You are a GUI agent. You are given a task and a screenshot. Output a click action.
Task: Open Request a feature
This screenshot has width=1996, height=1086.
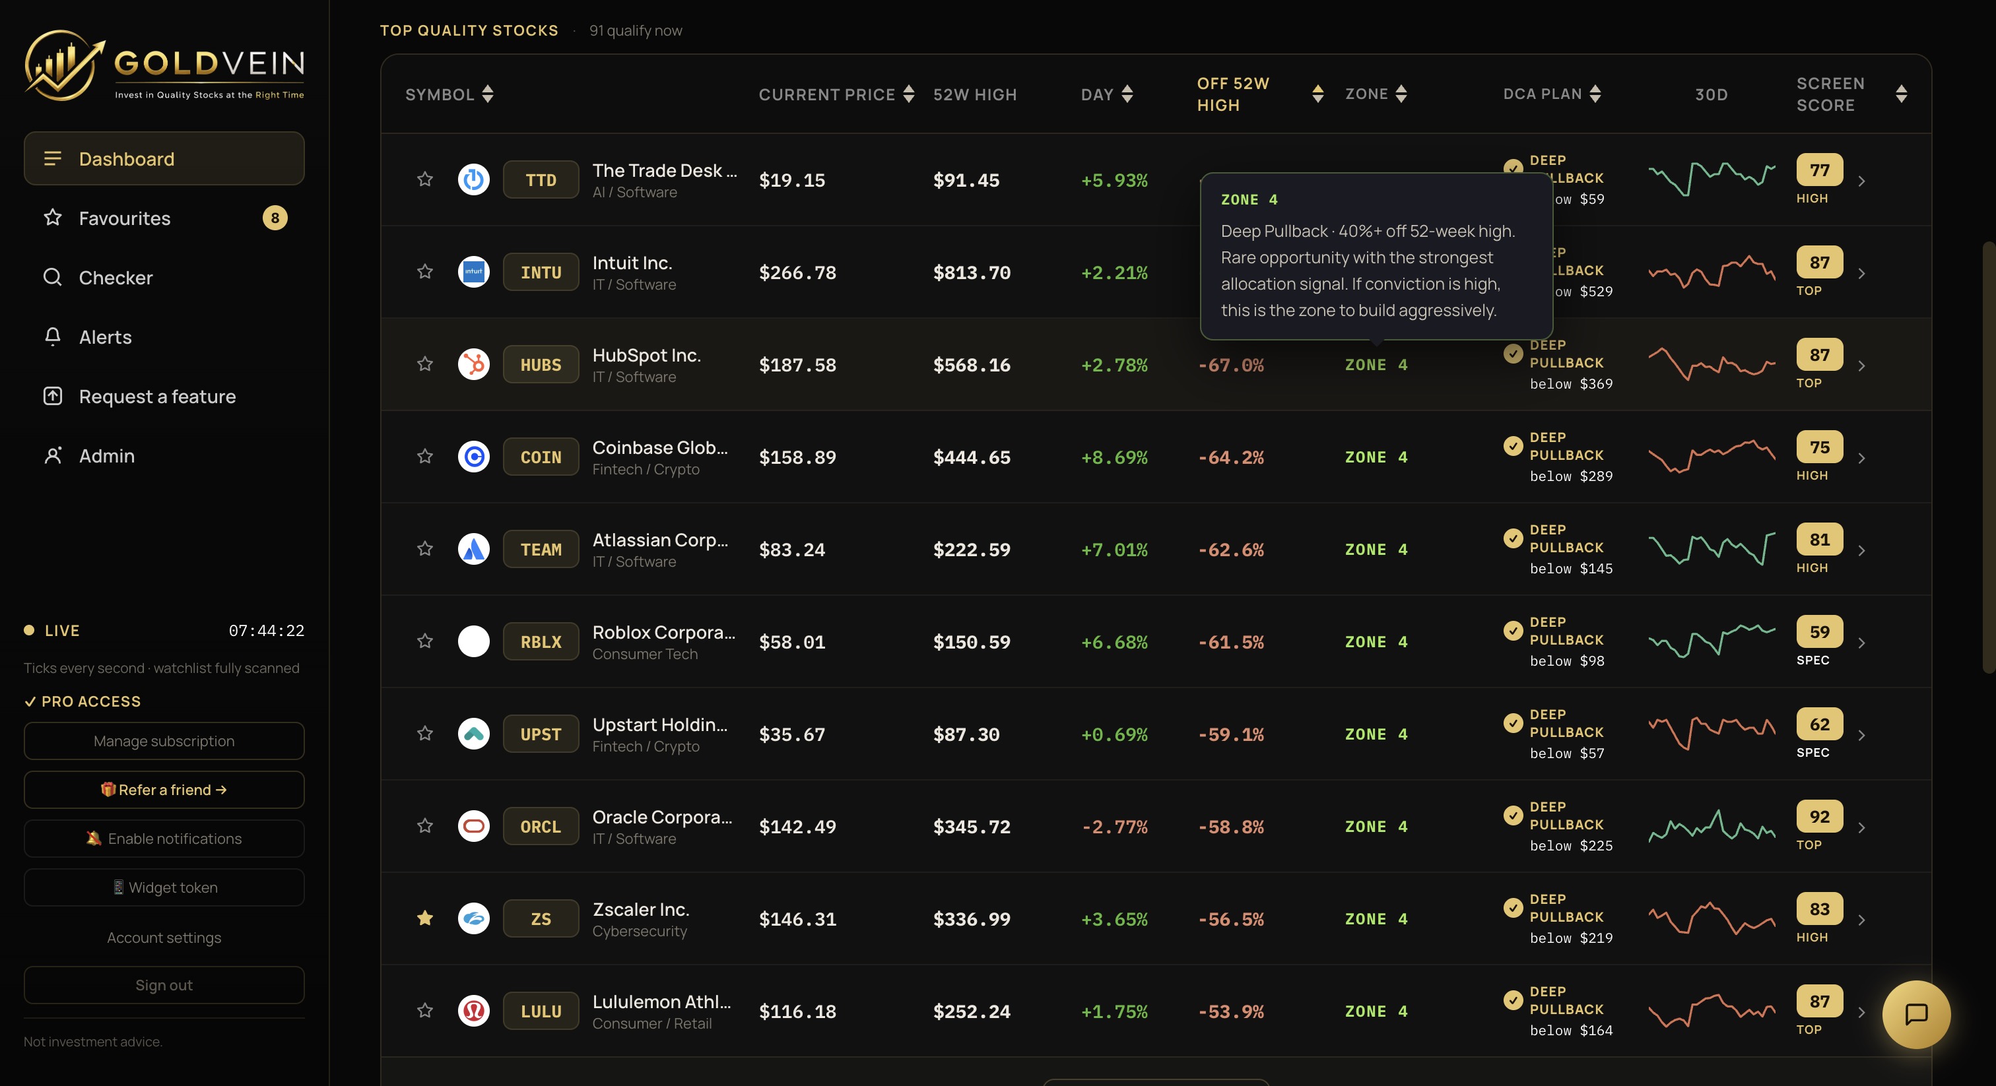(x=164, y=396)
